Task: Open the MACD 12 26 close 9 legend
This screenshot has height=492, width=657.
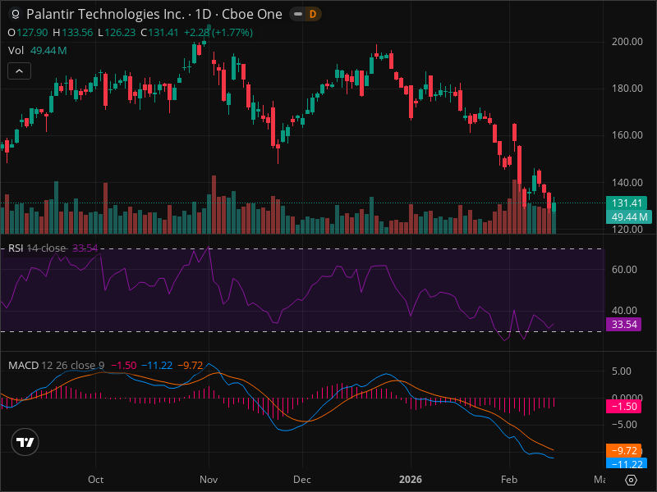Action: coord(56,365)
